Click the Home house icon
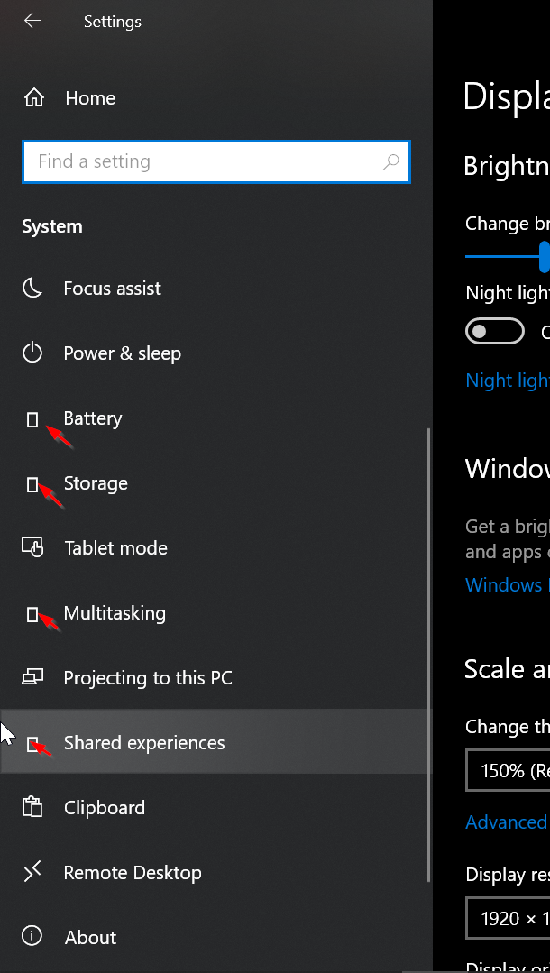Image resolution: width=550 pixels, height=973 pixels. tap(33, 97)
